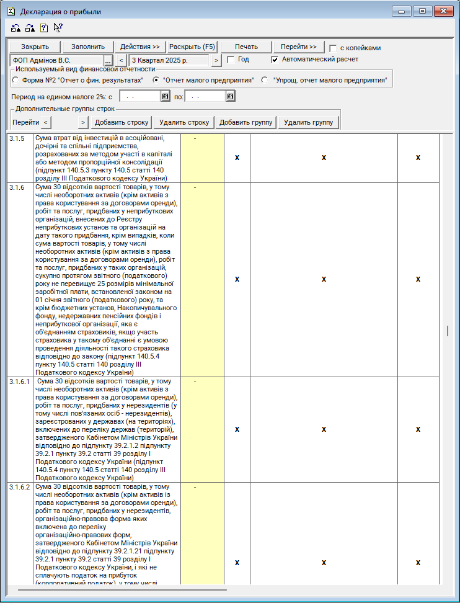Open the 'Действия >>' menu

140,47
